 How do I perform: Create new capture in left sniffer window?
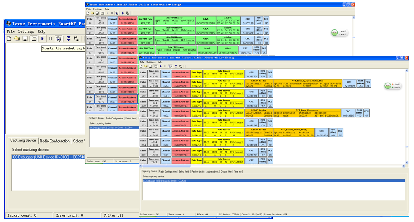click(9, 39)
